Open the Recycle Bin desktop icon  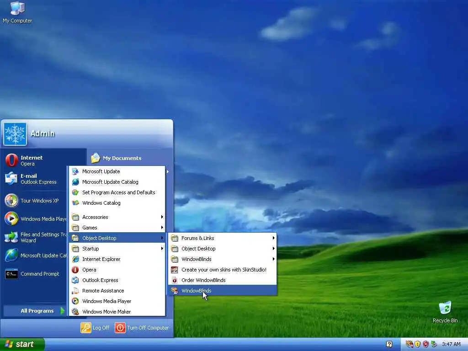tap(445, 312)
